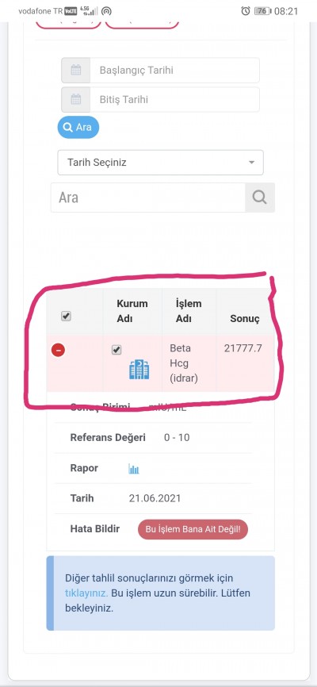The width and height of the screenshot is (317, 687).
Task: Click the Tarih Seçiniz dropdown arrow
Action: click(251, 163)
